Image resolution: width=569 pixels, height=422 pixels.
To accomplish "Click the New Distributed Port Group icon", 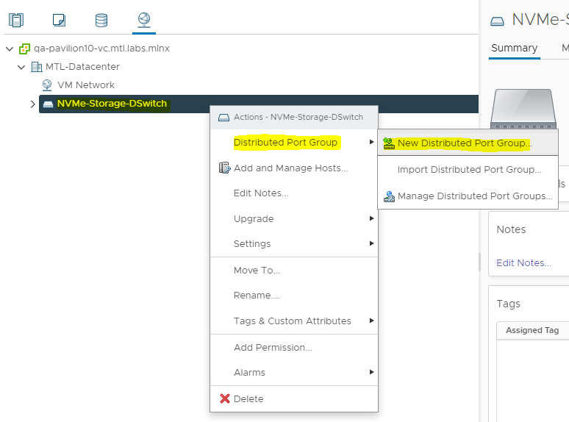I will click(x=389, y=143).
